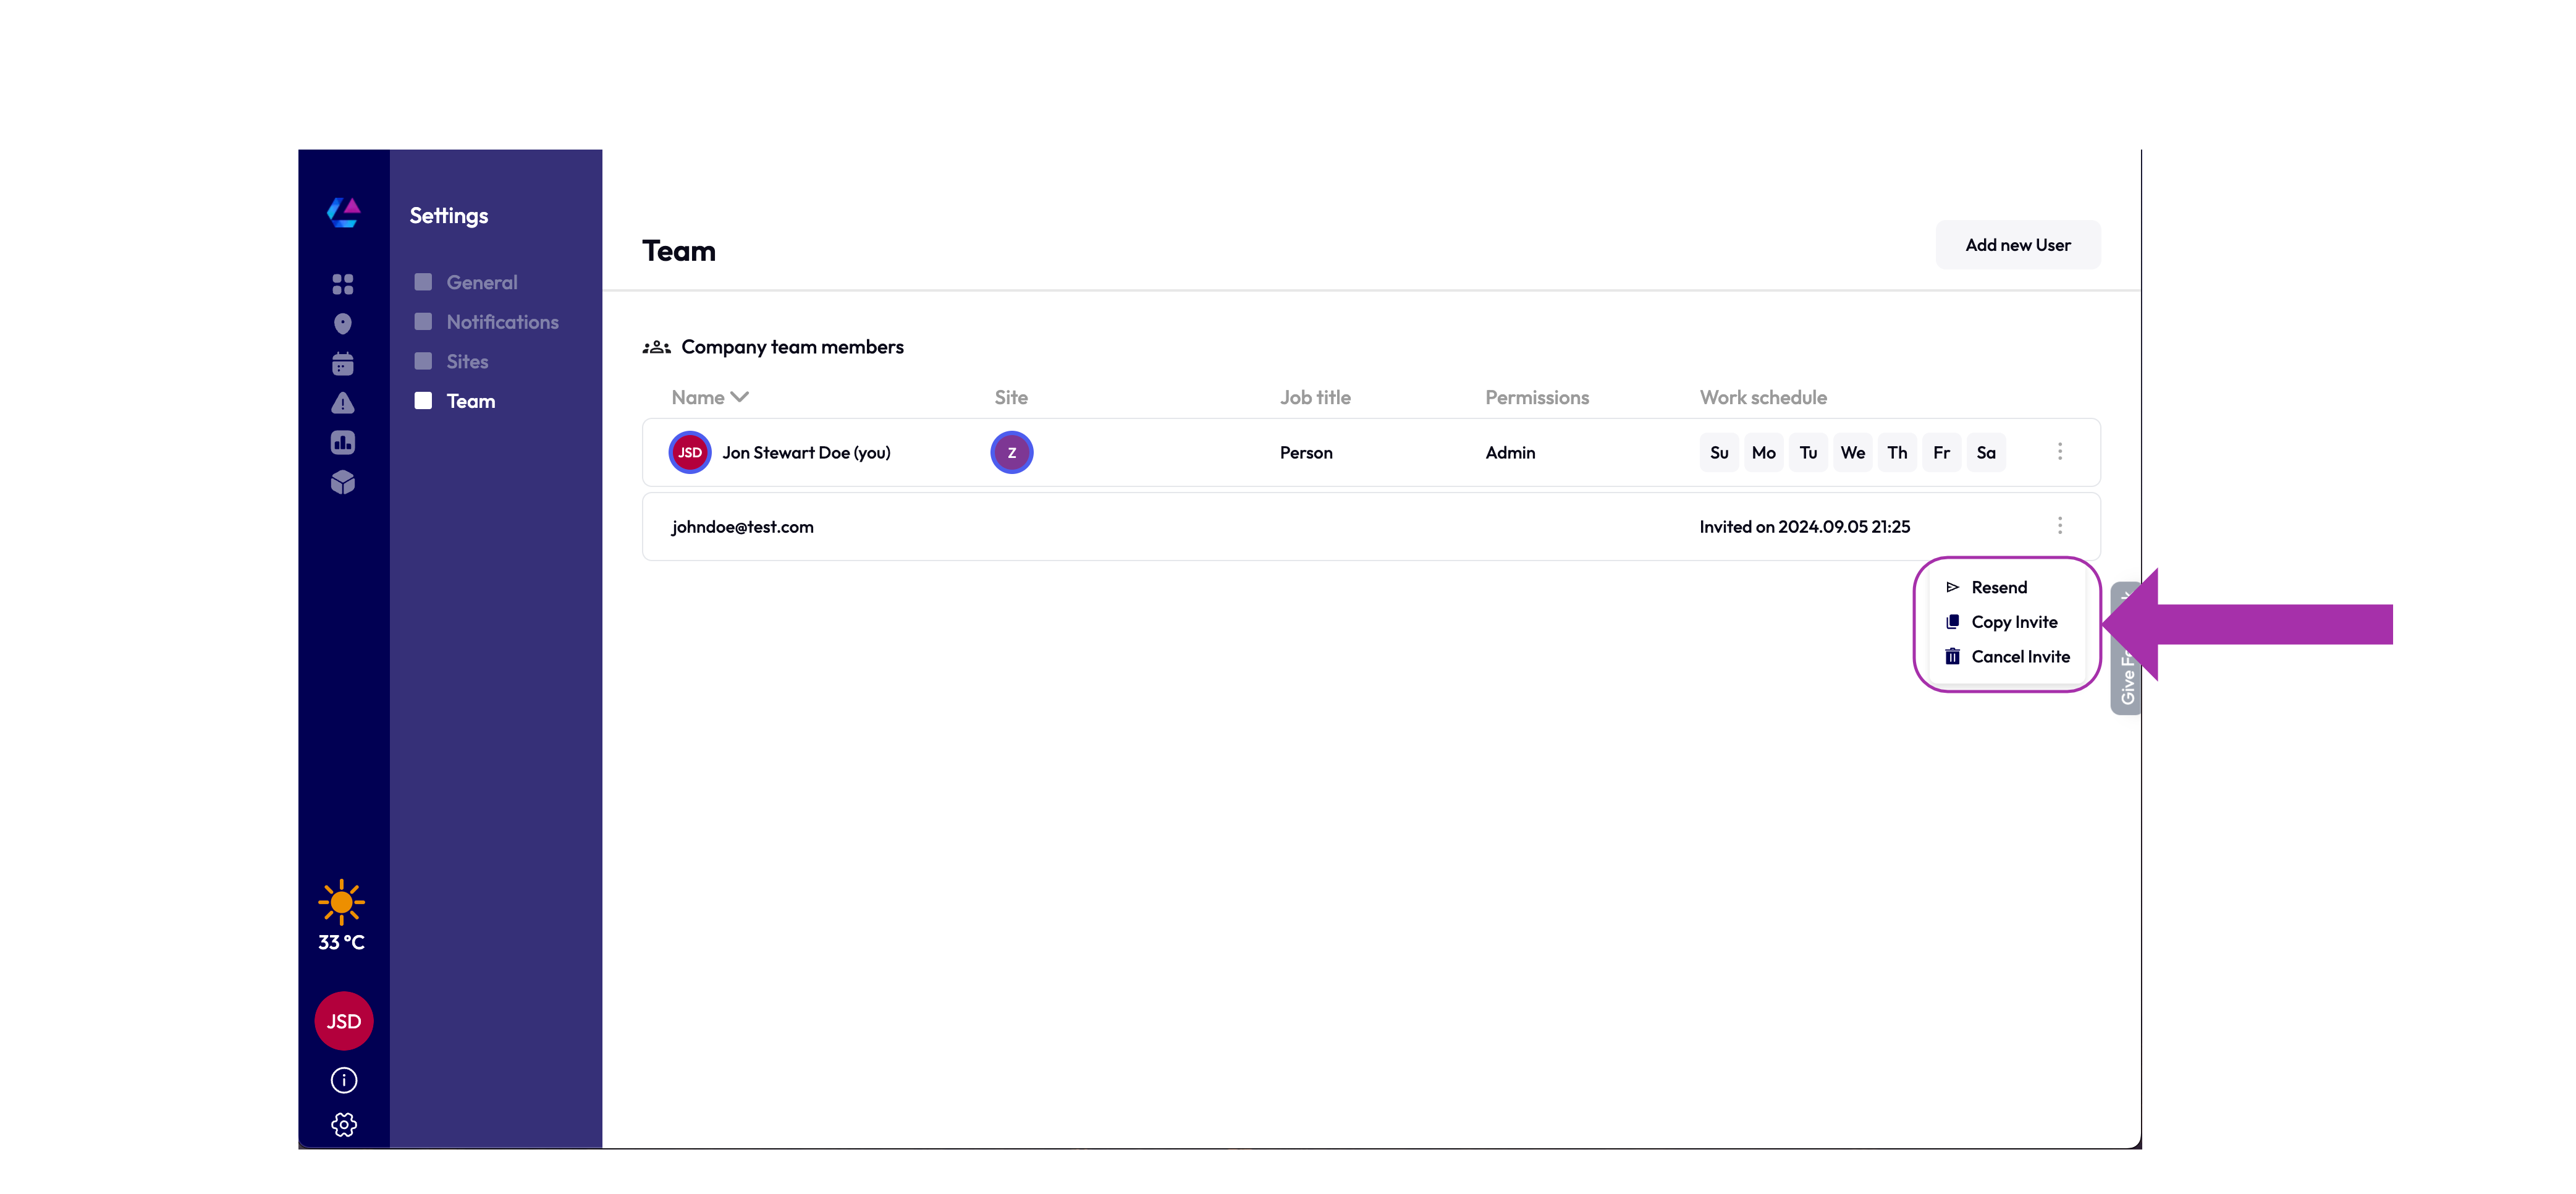Click Copy Invite option
This screenshot has height=1194, width=2576.
[2014, 621]
